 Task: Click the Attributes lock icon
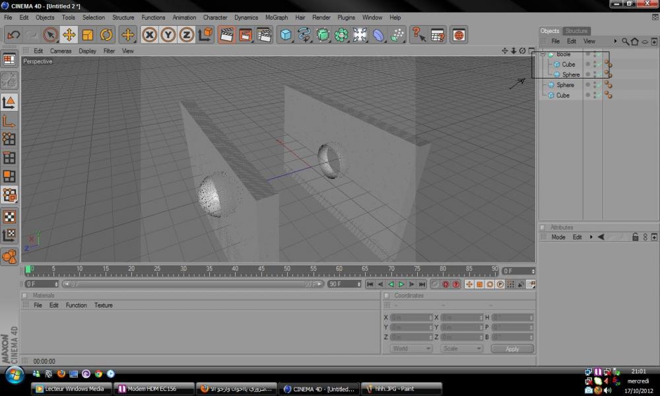[636, 237]
